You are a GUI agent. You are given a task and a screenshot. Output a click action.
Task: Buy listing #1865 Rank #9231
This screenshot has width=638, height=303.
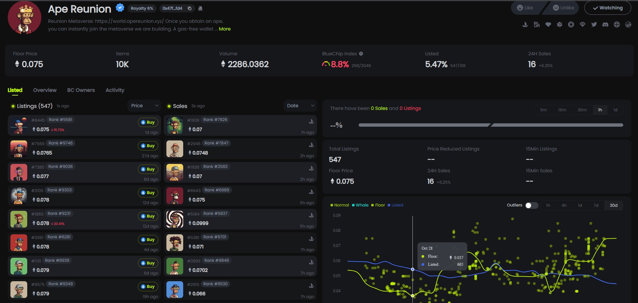(x=148, y=216)
